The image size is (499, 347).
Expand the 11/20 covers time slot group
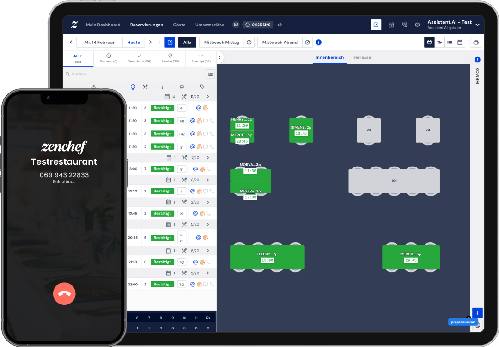click(x=208, y=97)
